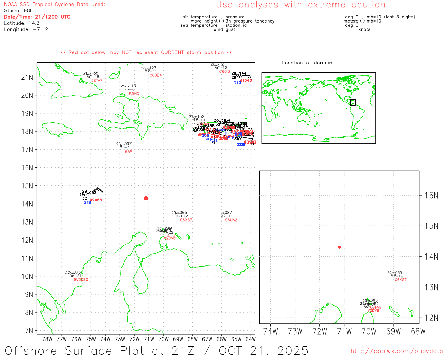Select the Use analyses with extreme caution warning
The height and width of the screenshot is (355, 443).
pyautogui.click(x=302, y=5)
